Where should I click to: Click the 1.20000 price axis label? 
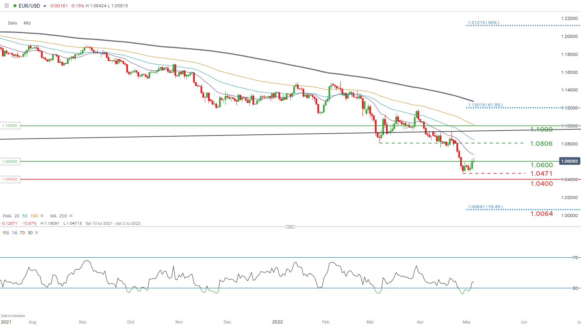point(570,36)
